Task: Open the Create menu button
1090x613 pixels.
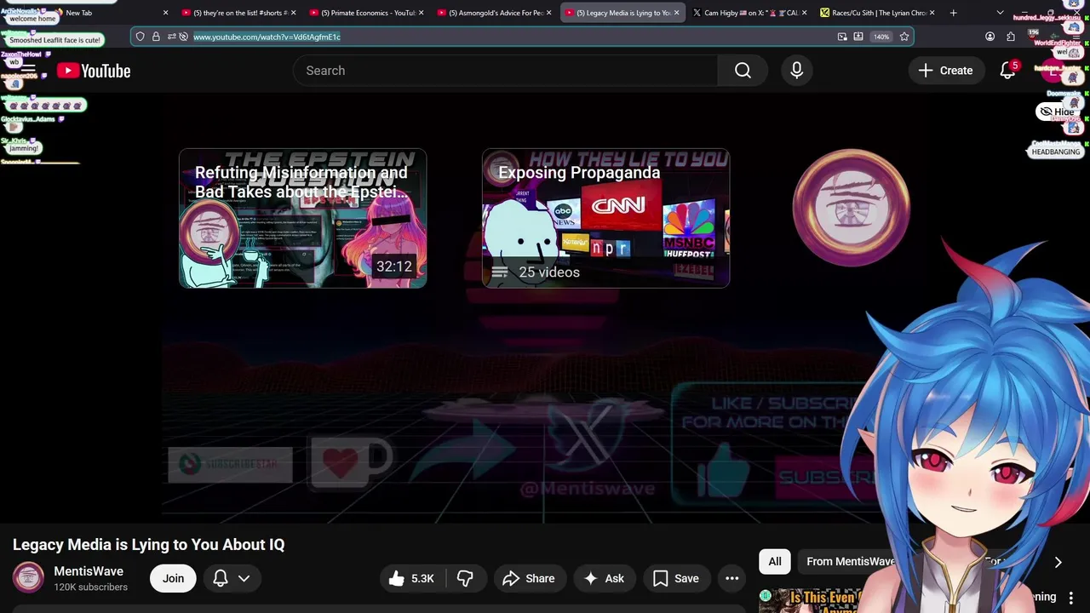Action: tap(945, 71)
